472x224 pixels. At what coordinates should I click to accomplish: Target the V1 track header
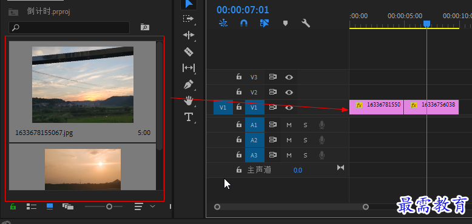coord(255,107)
